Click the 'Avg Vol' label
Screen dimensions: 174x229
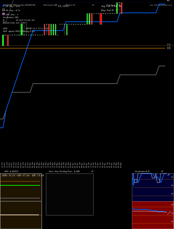click(x=106, y=6)
